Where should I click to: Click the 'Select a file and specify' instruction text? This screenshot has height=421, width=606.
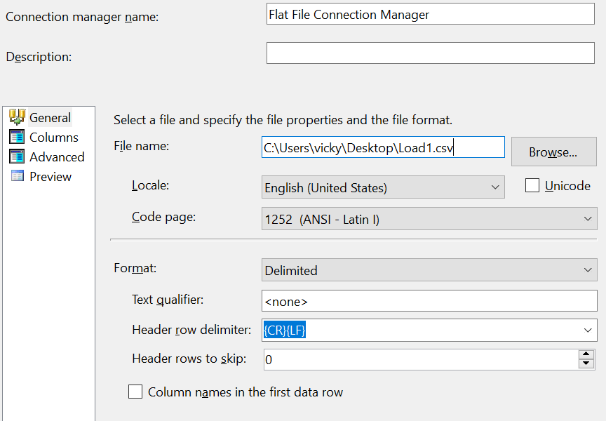(283, 120)
